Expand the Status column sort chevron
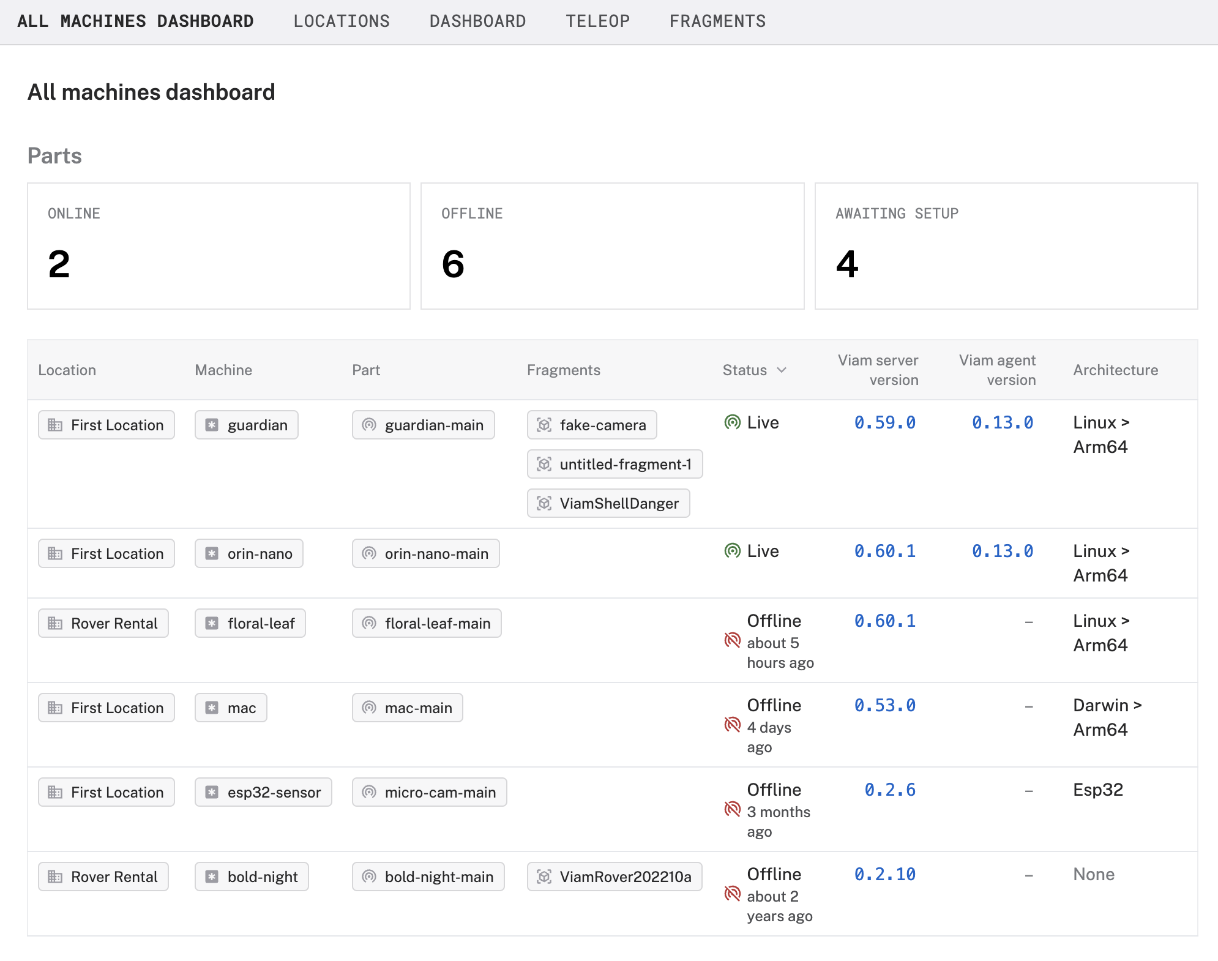 coord(782,370)
